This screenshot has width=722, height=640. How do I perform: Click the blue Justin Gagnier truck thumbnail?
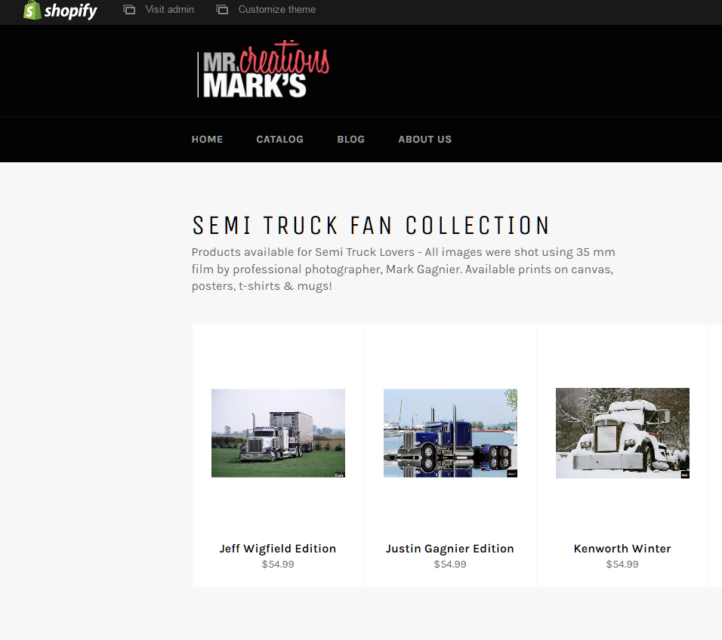pos(450,433)
